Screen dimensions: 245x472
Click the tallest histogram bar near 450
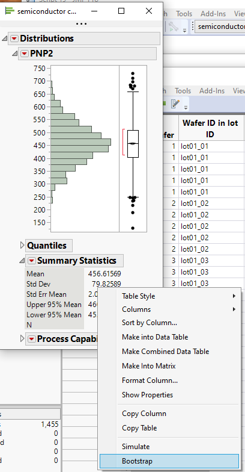pos(80,142)
